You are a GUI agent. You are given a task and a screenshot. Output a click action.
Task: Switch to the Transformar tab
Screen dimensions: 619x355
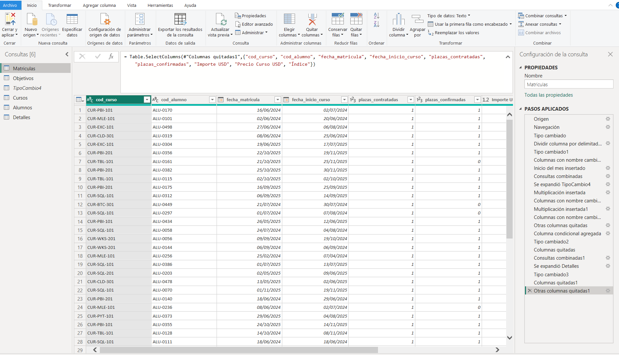click(60, 5)
